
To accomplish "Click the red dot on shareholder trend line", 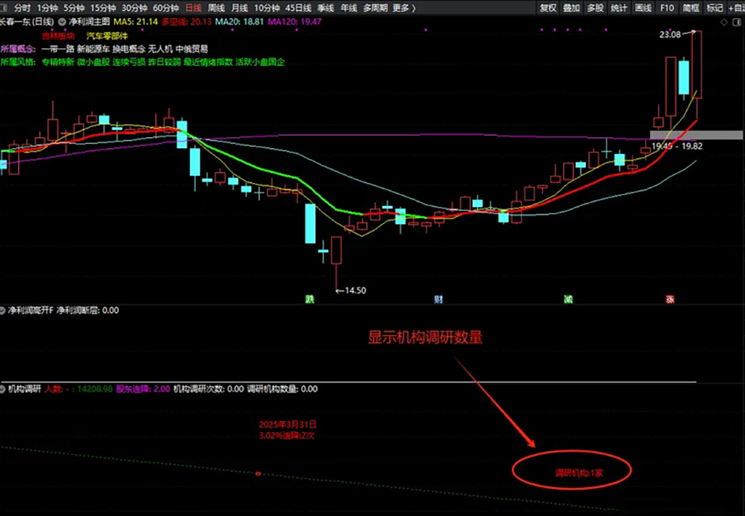I will click(258, 473).
